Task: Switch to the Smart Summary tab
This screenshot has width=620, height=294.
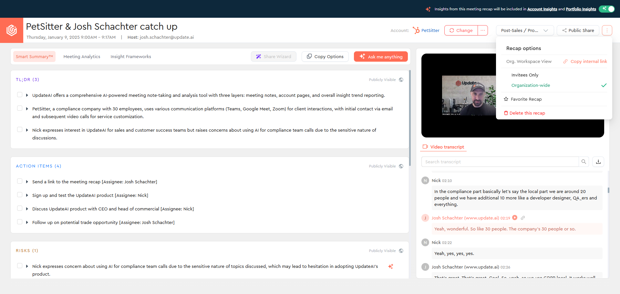Action: click(x=34, y=56)
